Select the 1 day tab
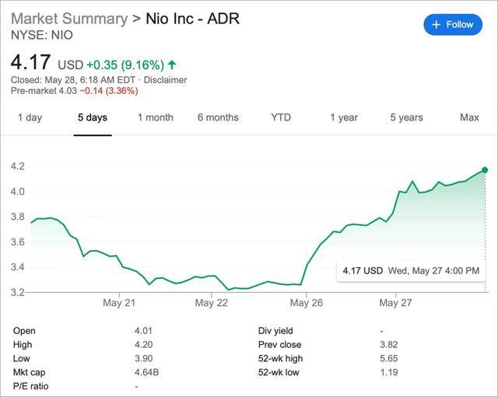The width and height of the screenshot is (498, 397). click(x=30, y=117)
